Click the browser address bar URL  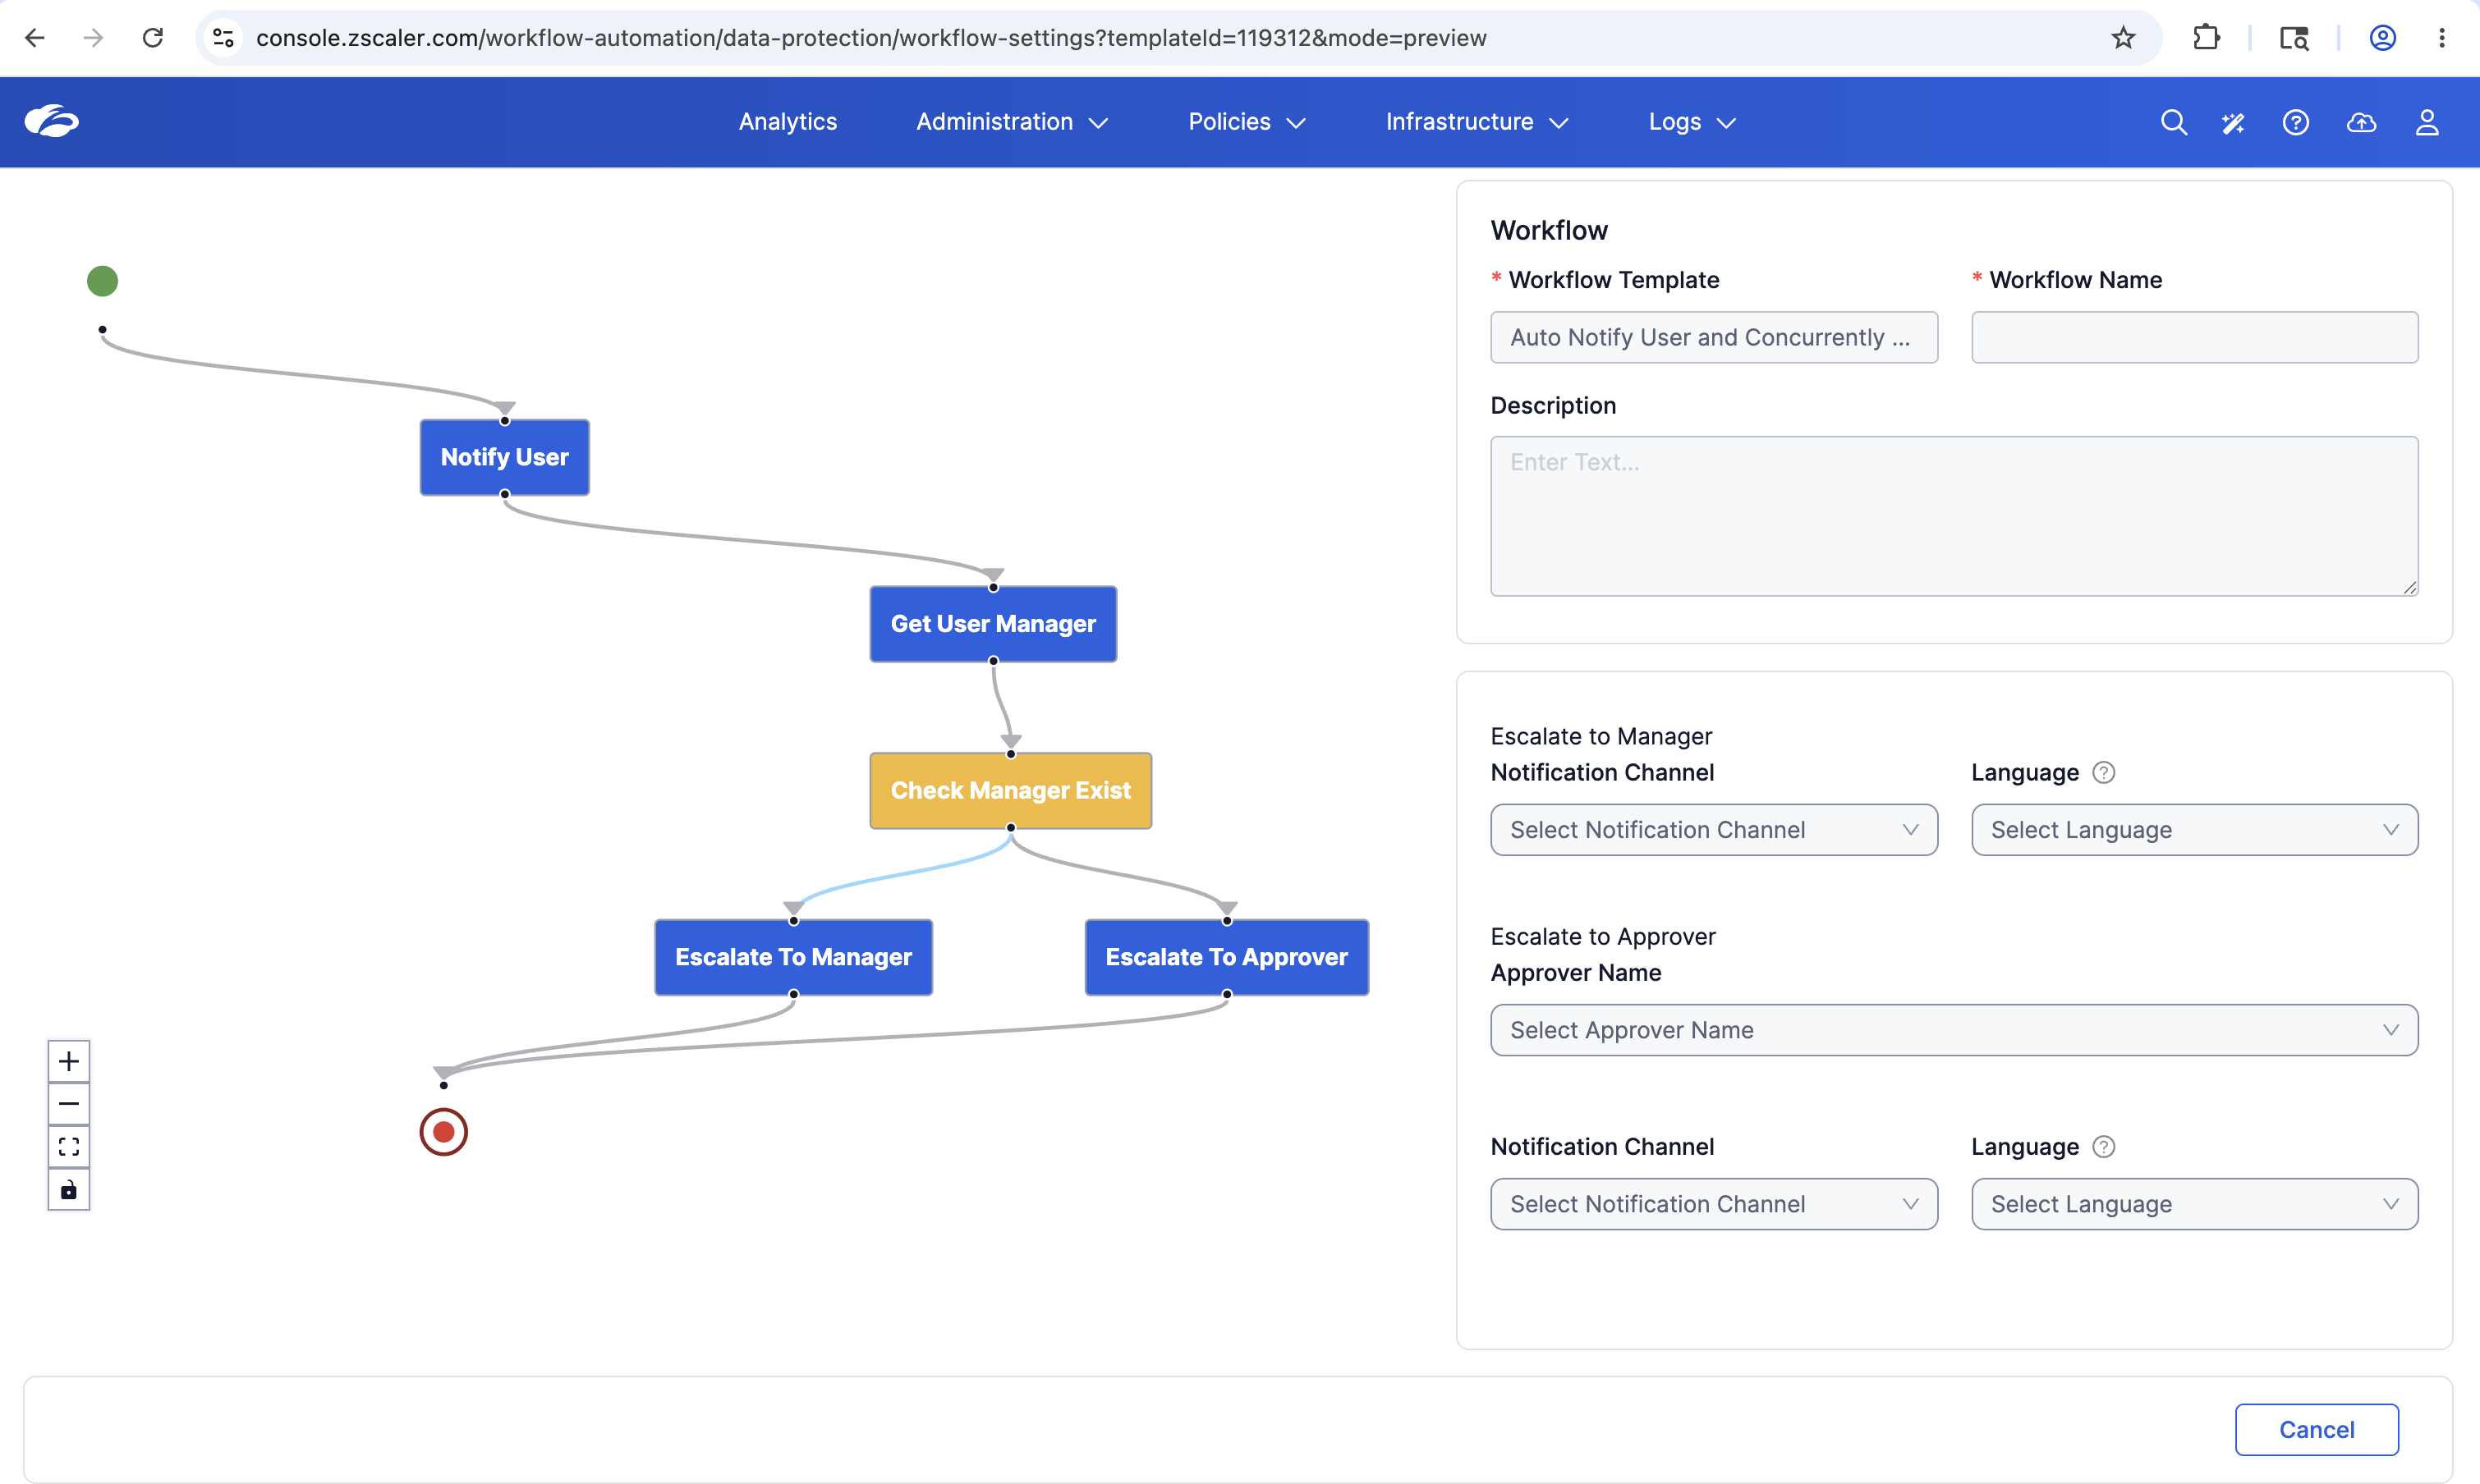tap(870, 38)
